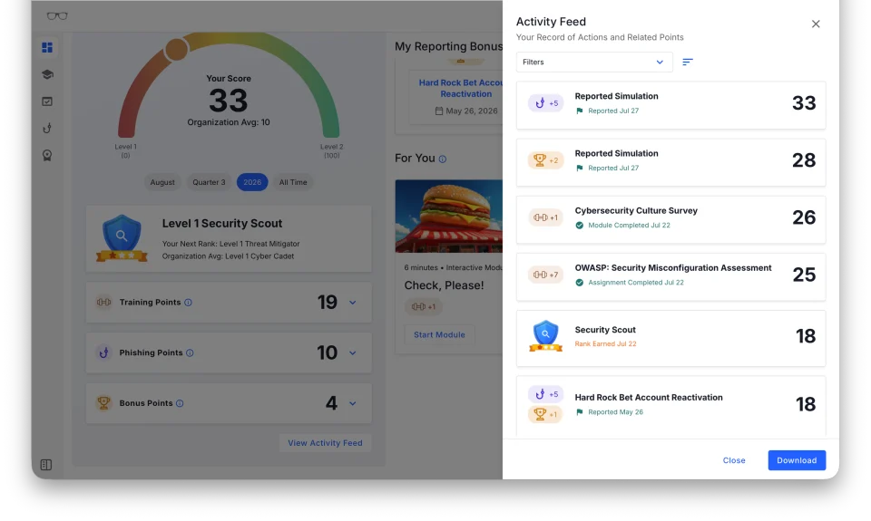Screen dimensions: 871x521
Task: Click the Rank Earned Jul 22 text
Action: point(605,344)
